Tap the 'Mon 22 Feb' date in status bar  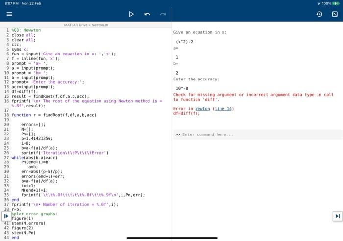31,3
